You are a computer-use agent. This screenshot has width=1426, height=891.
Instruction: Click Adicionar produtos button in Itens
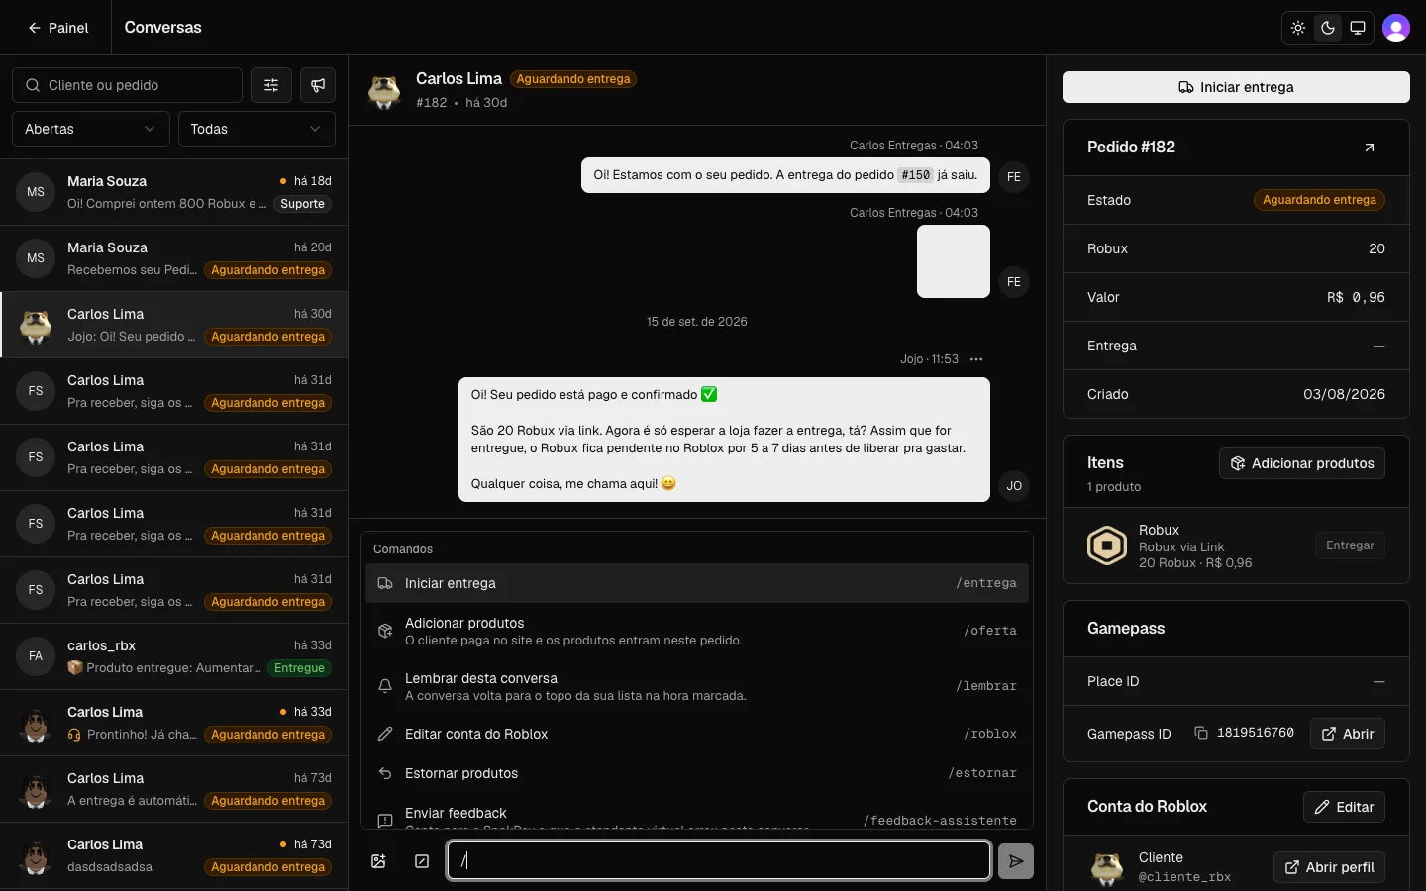1302,463
